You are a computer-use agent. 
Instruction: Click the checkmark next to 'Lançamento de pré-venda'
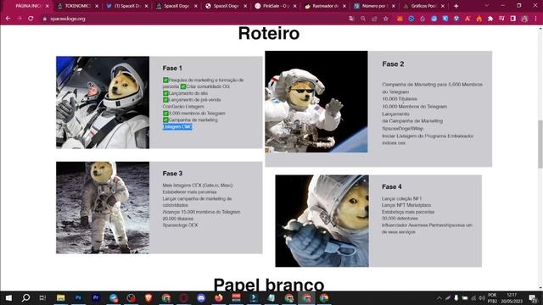pos(165,100)
